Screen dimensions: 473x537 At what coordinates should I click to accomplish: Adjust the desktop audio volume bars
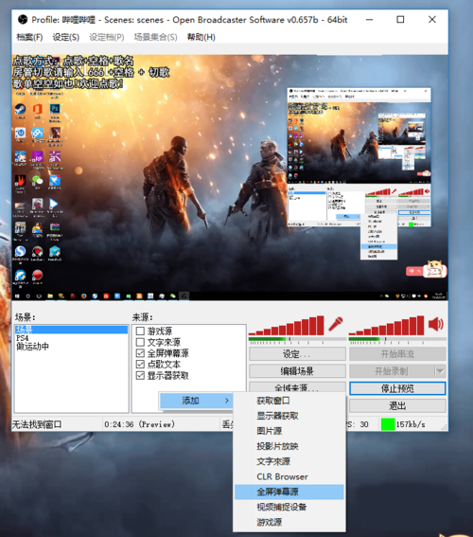tap(387, 326)
